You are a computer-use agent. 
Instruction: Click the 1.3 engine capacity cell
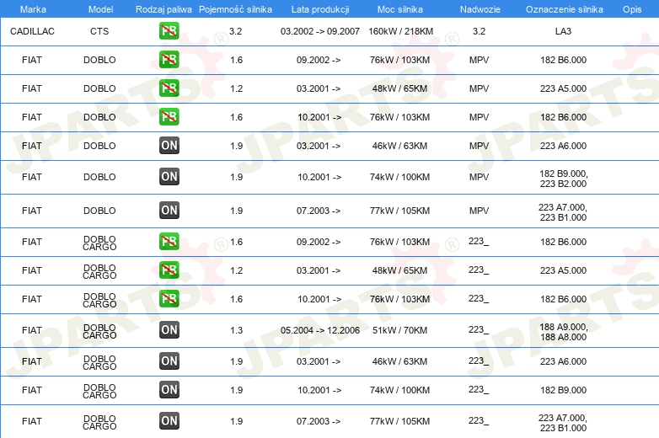[236, 330]
